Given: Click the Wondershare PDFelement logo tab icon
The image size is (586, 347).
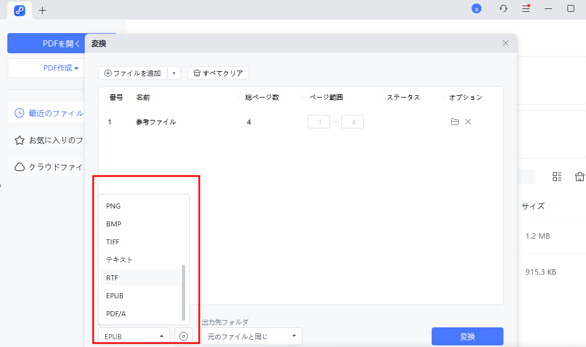Looking at the screenshot, I should pos(19,11).
